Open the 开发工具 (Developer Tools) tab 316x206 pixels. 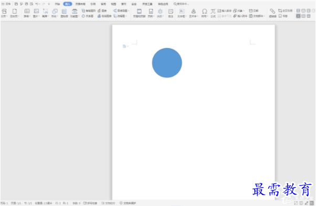tap(148, 4)
